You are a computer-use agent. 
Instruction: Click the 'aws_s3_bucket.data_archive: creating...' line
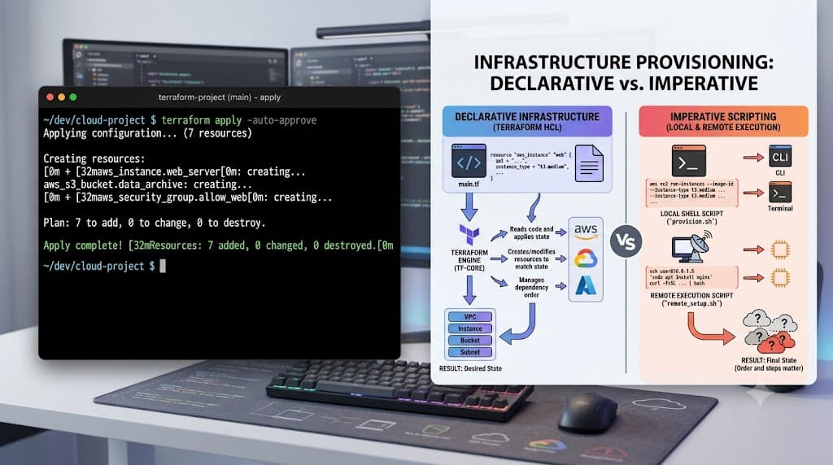coord(148,185)
